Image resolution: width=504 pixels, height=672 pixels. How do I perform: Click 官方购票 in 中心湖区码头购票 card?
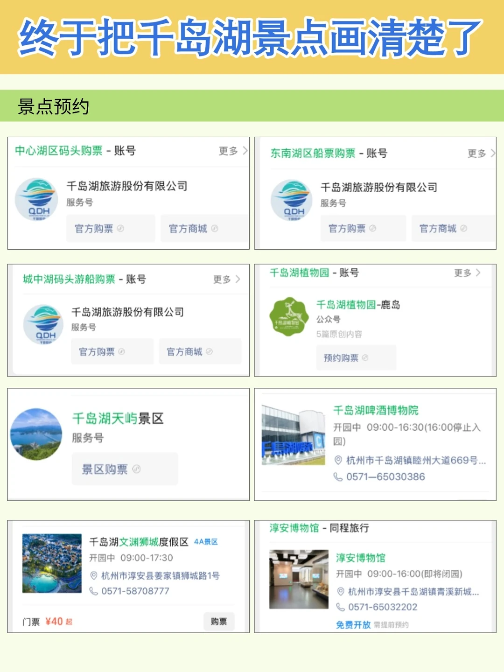111,228
